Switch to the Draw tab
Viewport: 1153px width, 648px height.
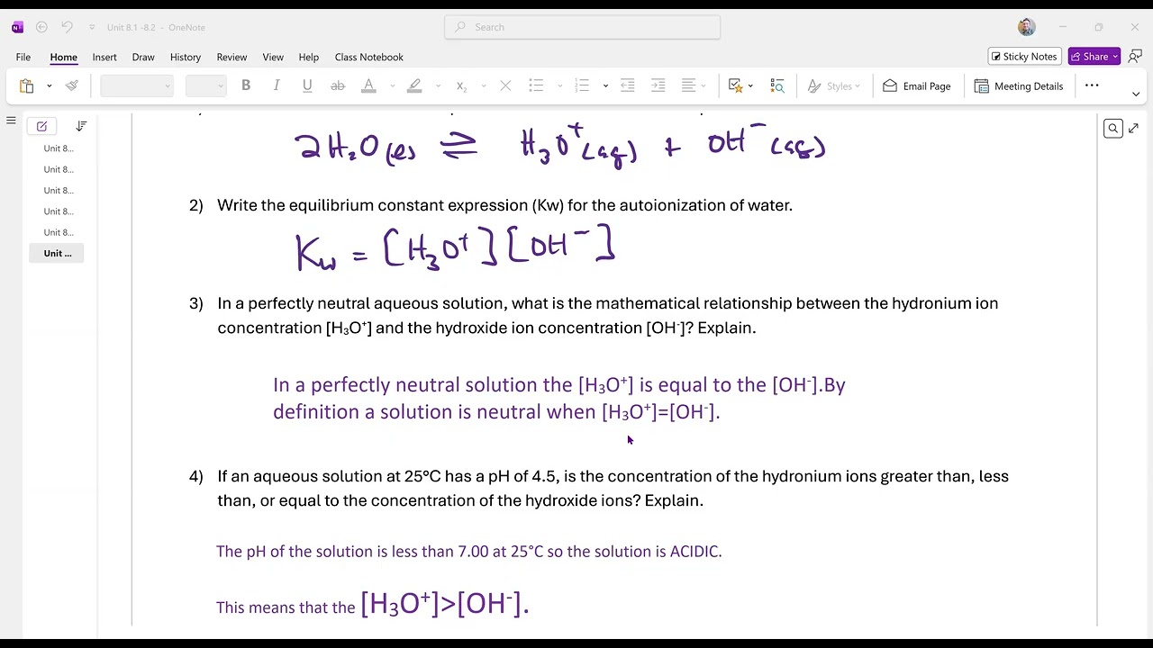tap(143, 57)
